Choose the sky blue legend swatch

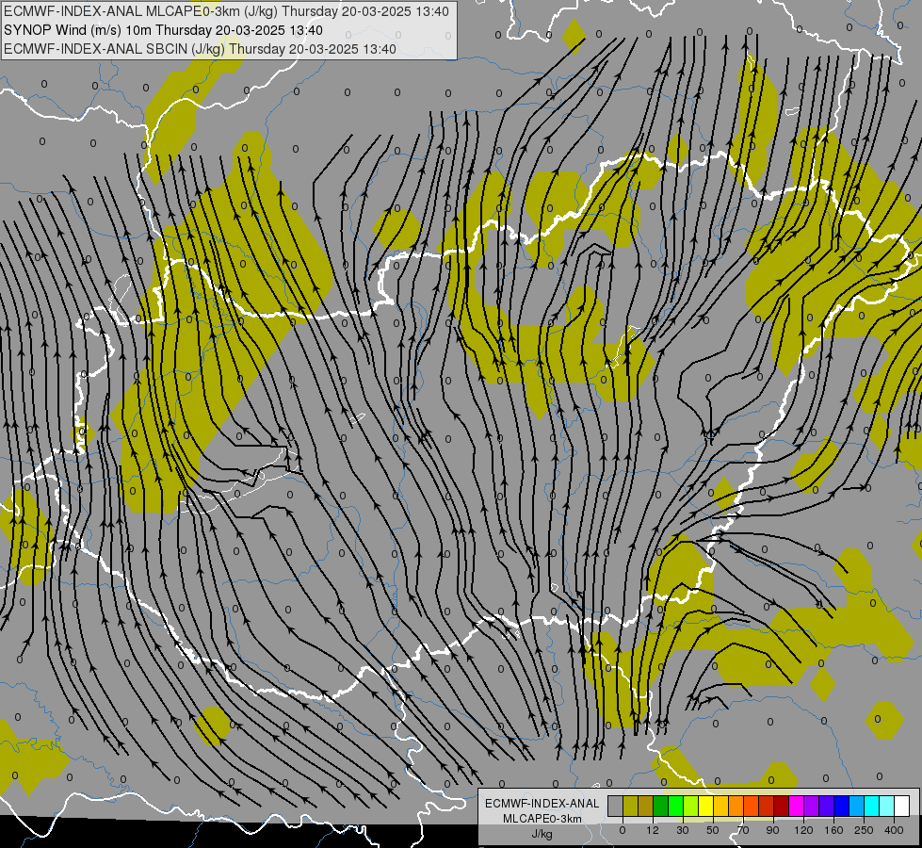pyautogui.click(x=857, y=806)
